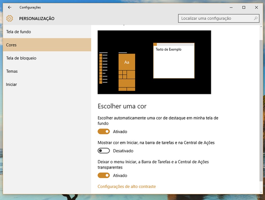
Task: Click the orange Aa tile in the preview
Action: [x=127, y=62]
